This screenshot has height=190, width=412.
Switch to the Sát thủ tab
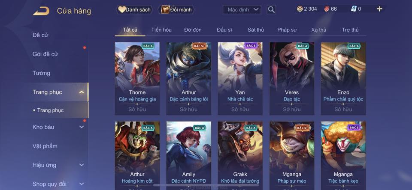(x=256, y=30)
